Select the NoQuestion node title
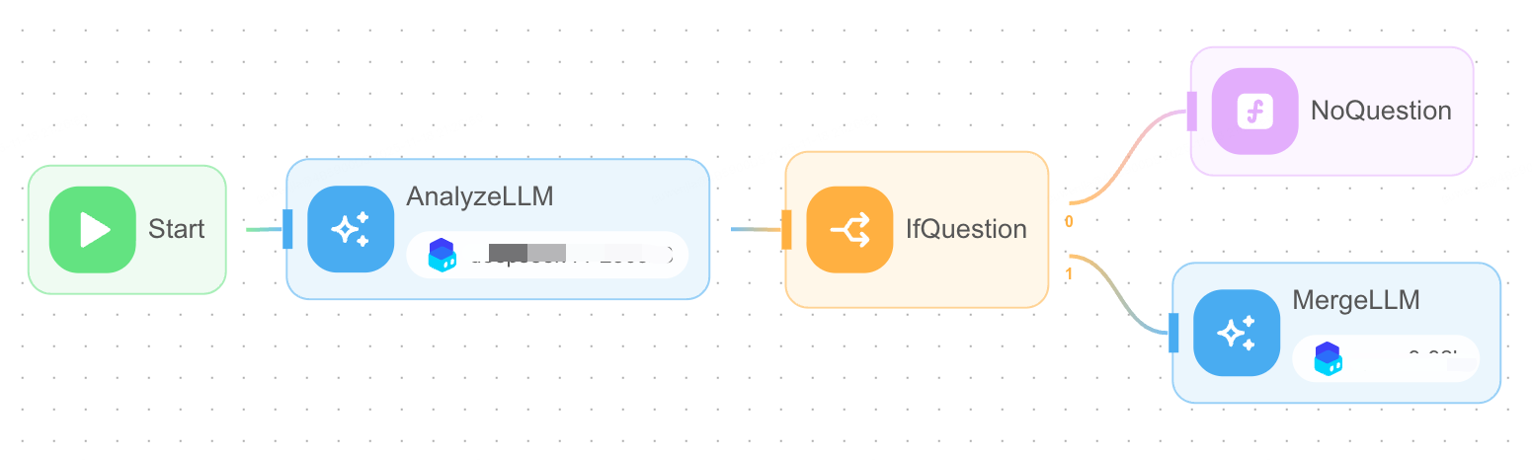1532x460 pixels. click(1381, 111)
